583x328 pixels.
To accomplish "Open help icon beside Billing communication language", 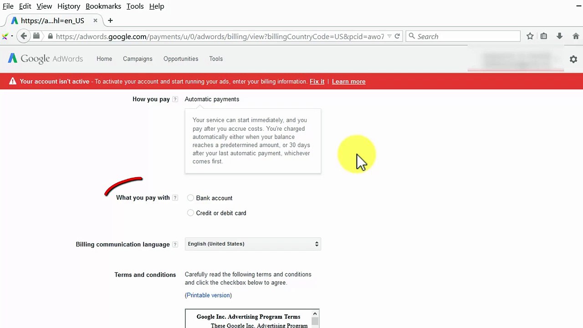I will (x=175, y=245).
